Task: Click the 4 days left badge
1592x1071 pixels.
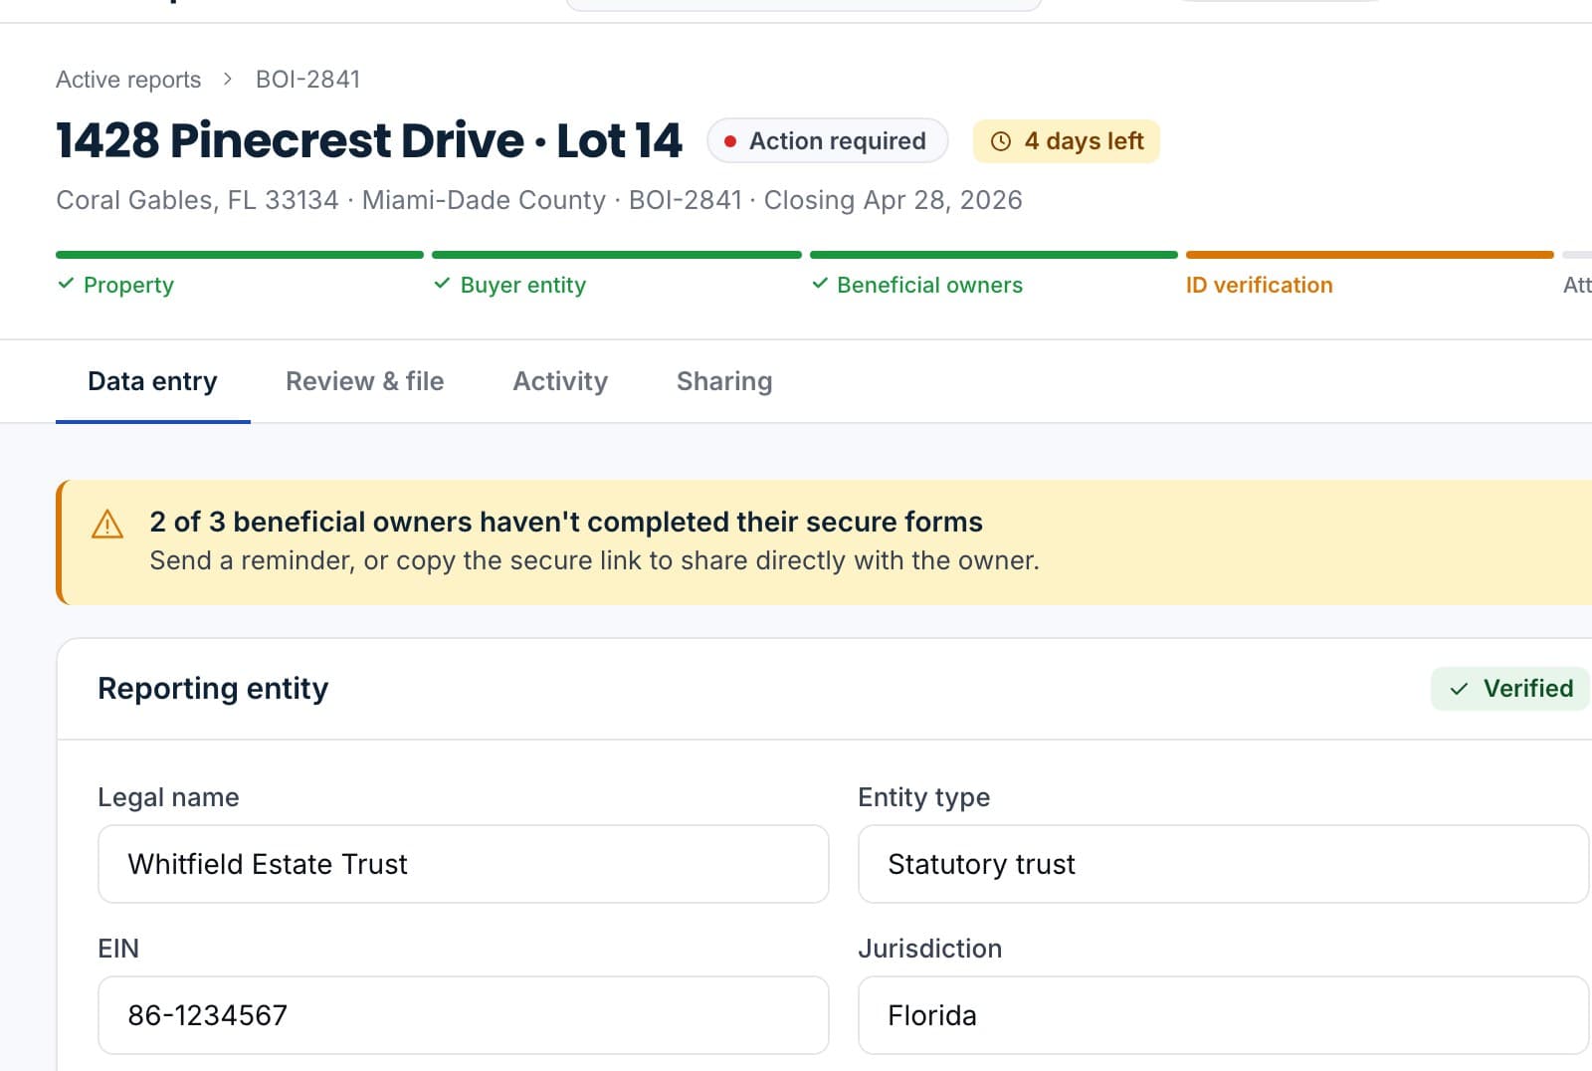Action: click(x=1066, y=141)
